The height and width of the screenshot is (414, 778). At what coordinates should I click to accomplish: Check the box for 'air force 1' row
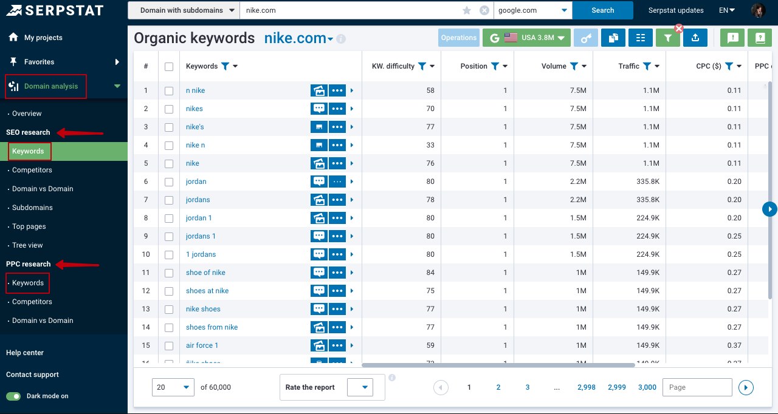(169, 345)
